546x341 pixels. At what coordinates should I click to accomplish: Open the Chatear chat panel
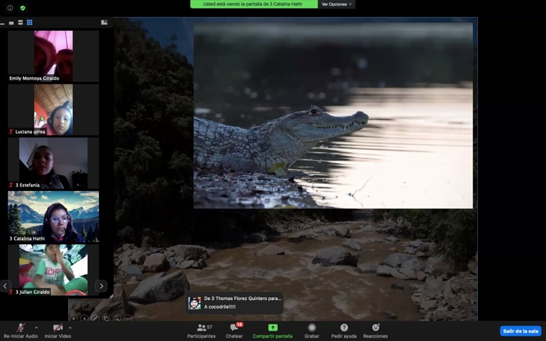pos(234,330)
